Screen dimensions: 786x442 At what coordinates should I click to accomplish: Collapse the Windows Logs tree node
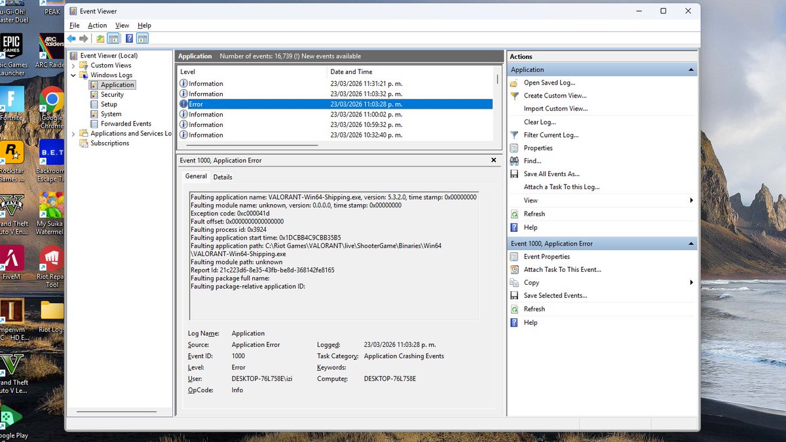(73, 75)
